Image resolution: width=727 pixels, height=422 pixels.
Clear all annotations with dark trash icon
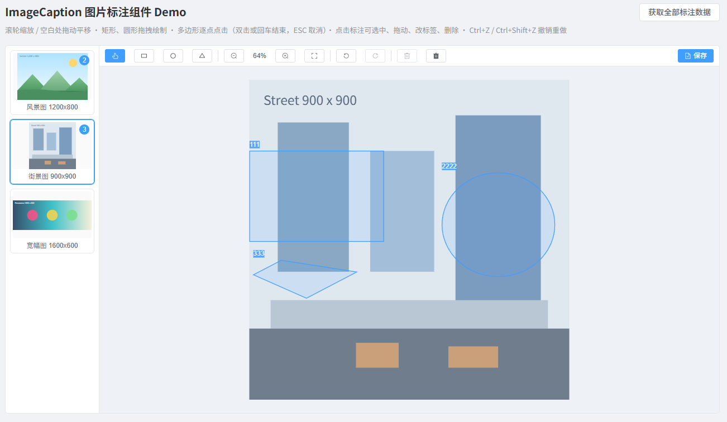click(x=436, y=56)
